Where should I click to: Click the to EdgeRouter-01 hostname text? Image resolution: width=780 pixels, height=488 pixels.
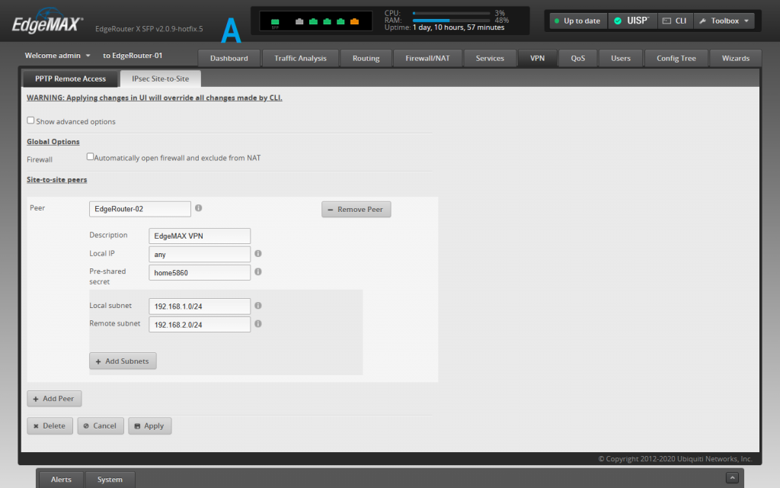coord(133,56)
